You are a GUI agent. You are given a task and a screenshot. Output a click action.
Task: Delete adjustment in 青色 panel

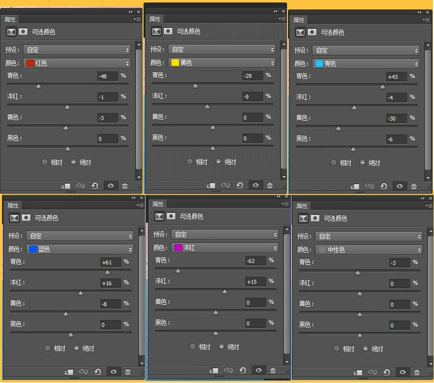(414, 187)
